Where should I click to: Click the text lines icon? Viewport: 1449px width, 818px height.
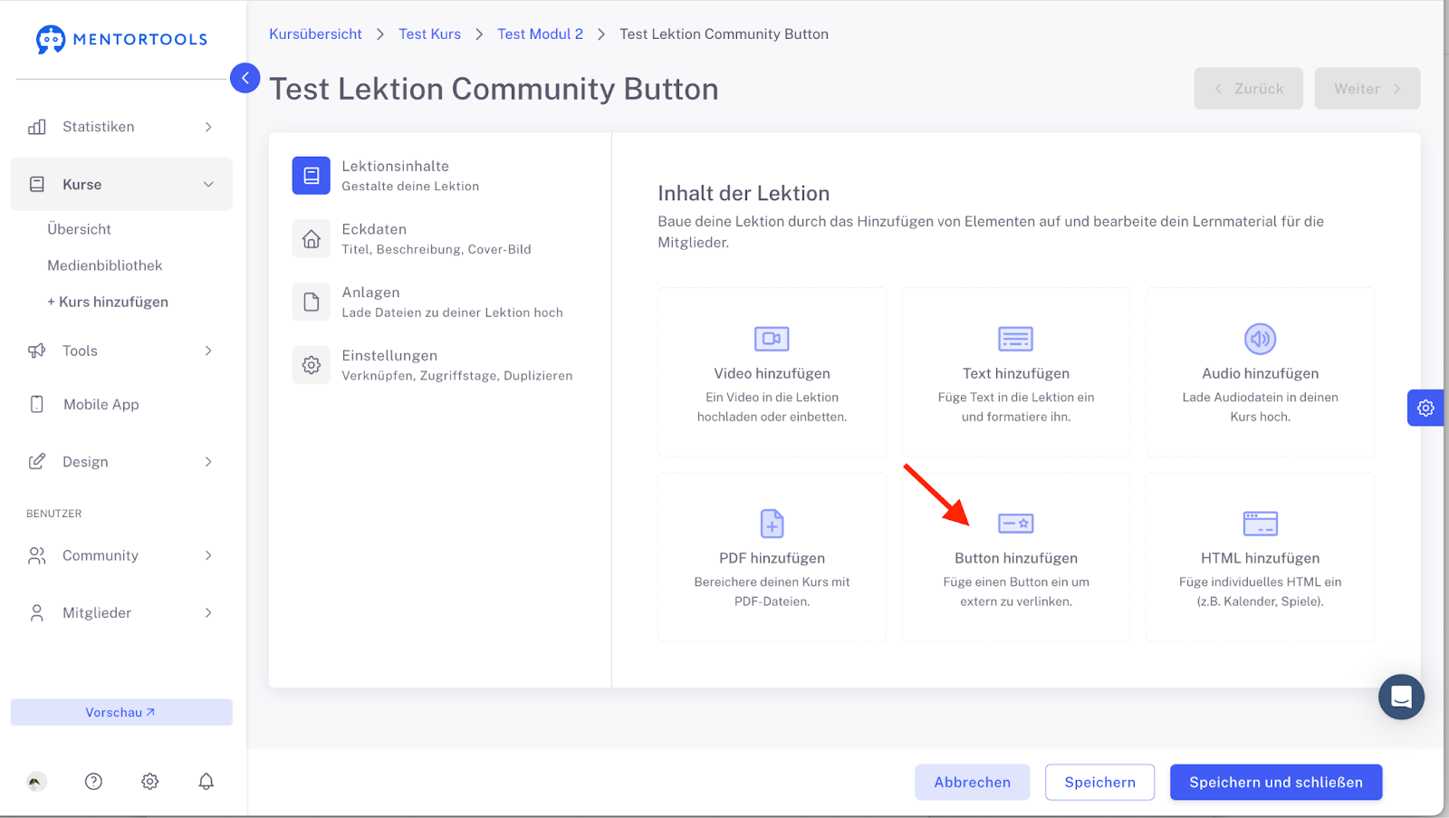pos(1015,339)
